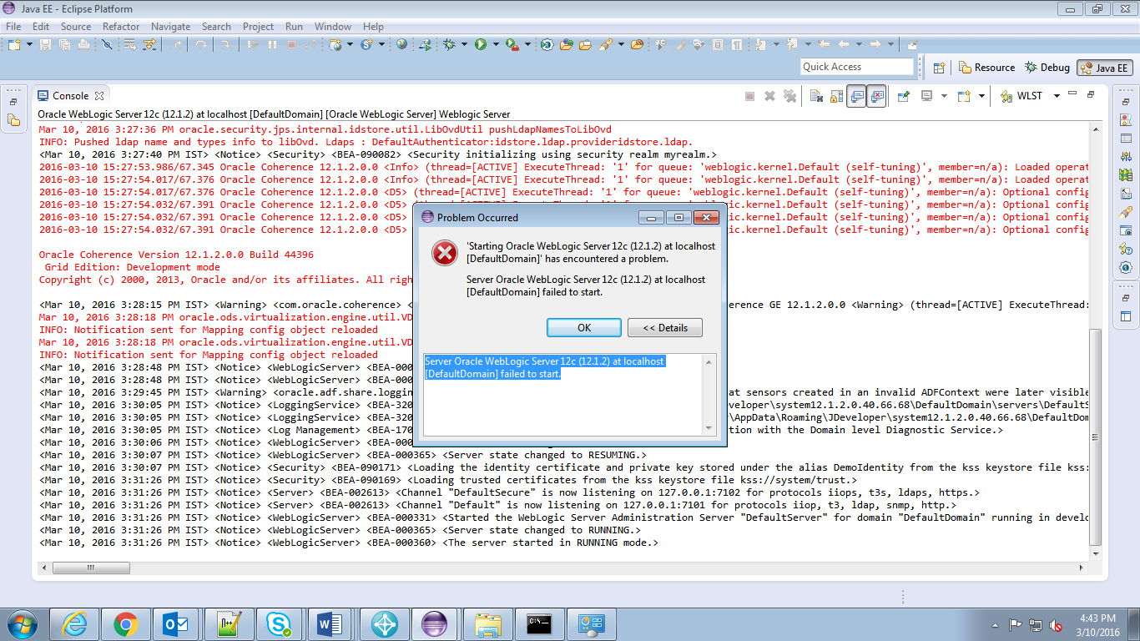Screen dimensions: 1140x641
Task: Click the Pin Console icon
Action: [903, 96]
